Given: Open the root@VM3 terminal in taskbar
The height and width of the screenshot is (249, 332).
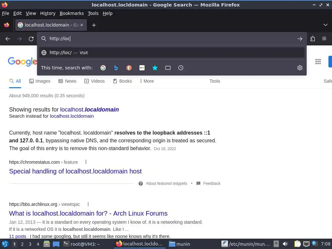Looking at the screenshot, I should (x=82, y=244).
